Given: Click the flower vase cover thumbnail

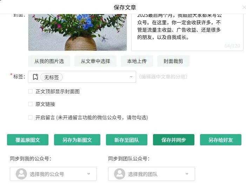Looking at the screenshot, I should tap(78, 32).
